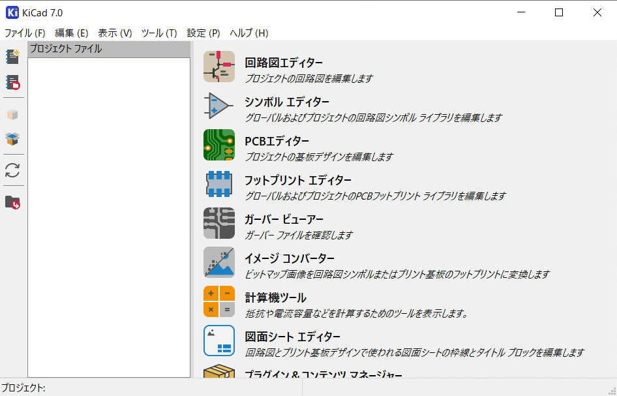Click the PCBエディター title link
This screenshot has height=396, width=617.
pyautogui.click(x=277, y=141)
